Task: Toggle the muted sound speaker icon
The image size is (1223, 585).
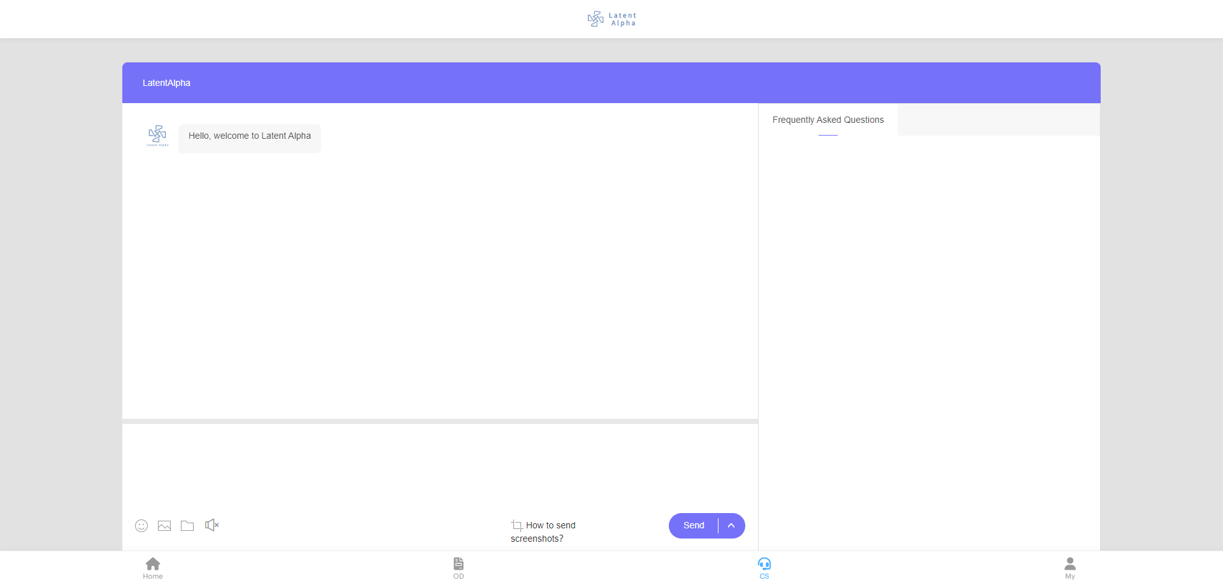Action: 211,525
